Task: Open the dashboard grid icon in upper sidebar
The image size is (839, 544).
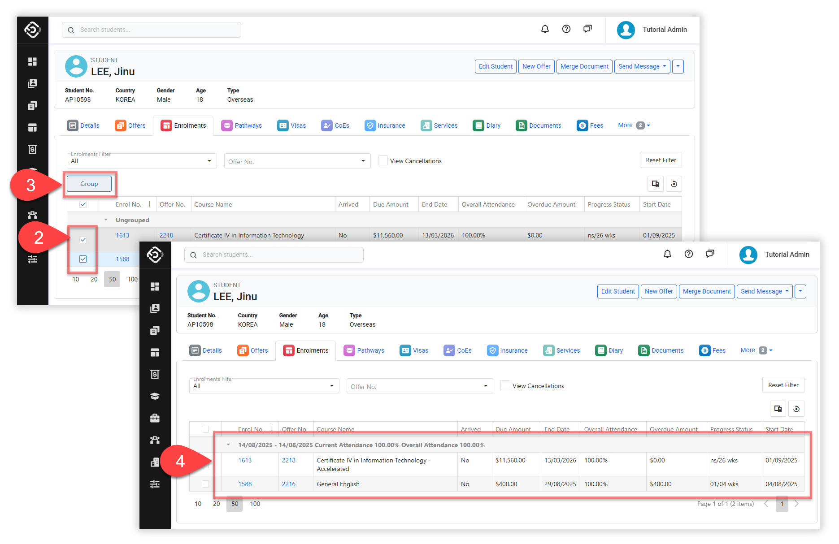Action: pyautogui.click(x=32, y=61)
